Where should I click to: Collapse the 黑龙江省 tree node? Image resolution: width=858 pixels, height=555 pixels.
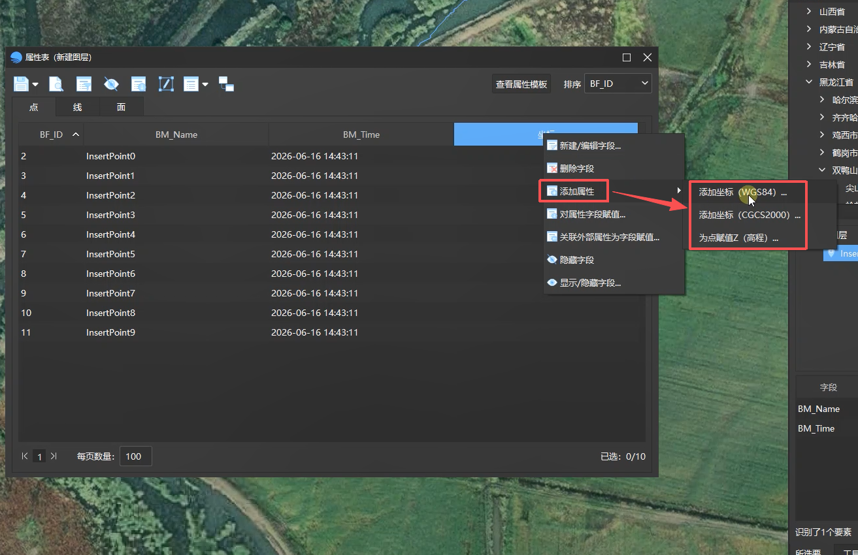[x=809, y=82]
